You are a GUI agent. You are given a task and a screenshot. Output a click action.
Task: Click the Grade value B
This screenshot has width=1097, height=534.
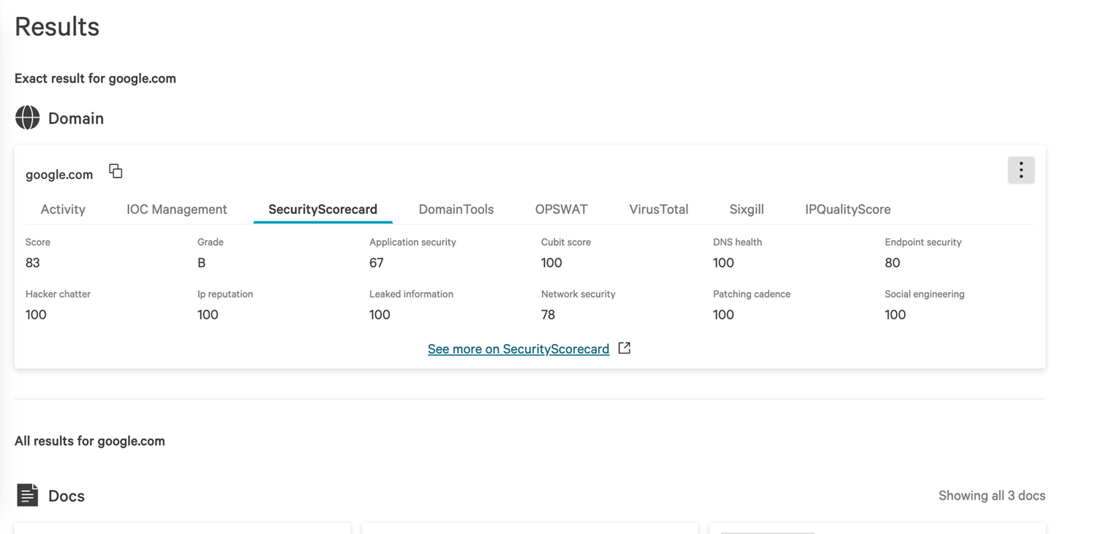pos(202,263)
